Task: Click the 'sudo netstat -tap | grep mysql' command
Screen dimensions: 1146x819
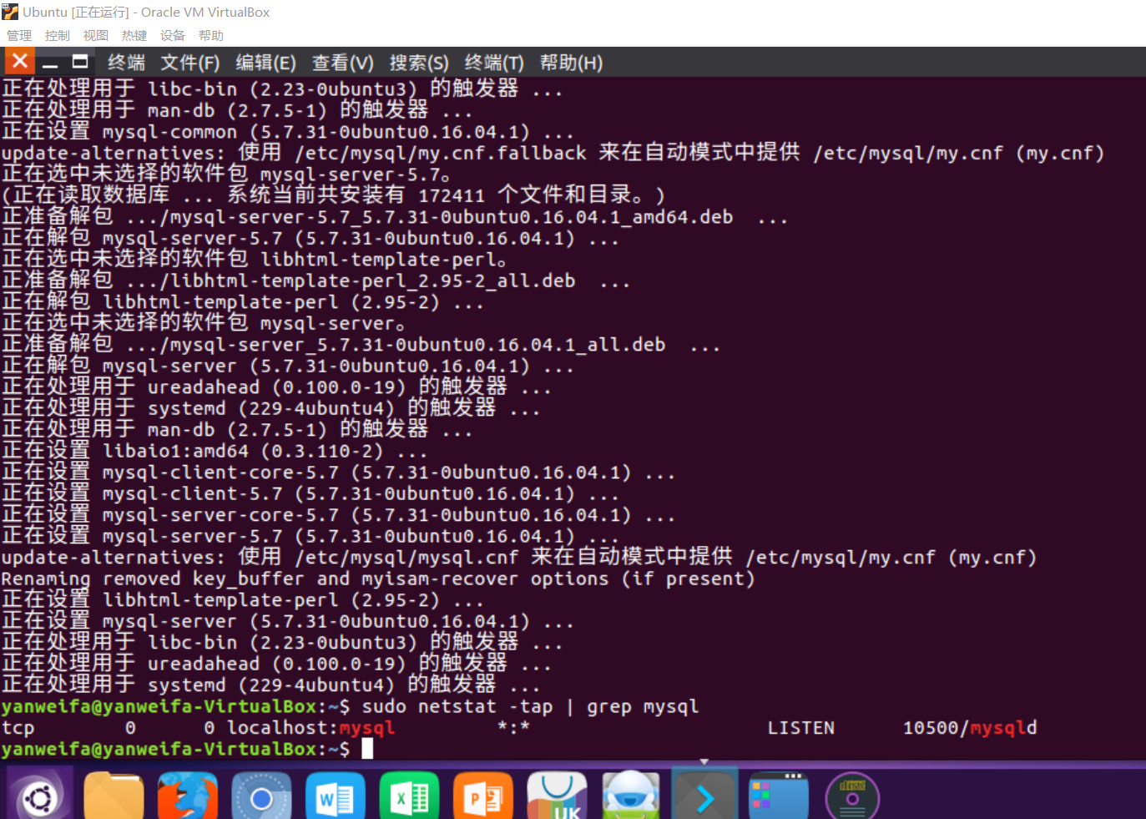Action: coord(530,706)
